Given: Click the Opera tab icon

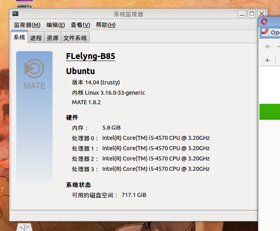Looking at the screenshot, I should tap(265, 32).
